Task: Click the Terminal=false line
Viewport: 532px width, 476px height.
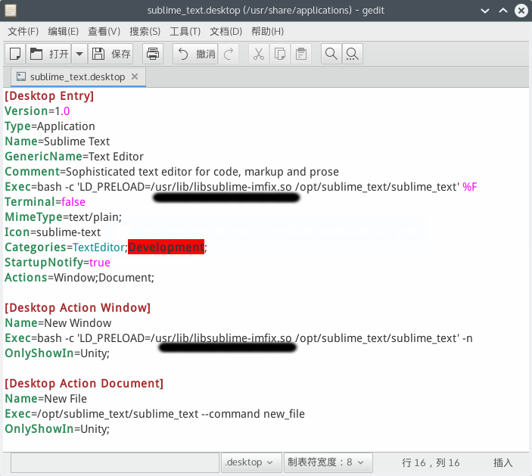Action: click(x=45, y=202)
